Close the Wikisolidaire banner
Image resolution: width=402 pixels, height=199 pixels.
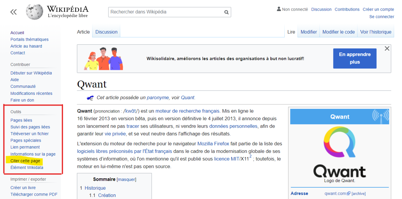coord(387,48)
